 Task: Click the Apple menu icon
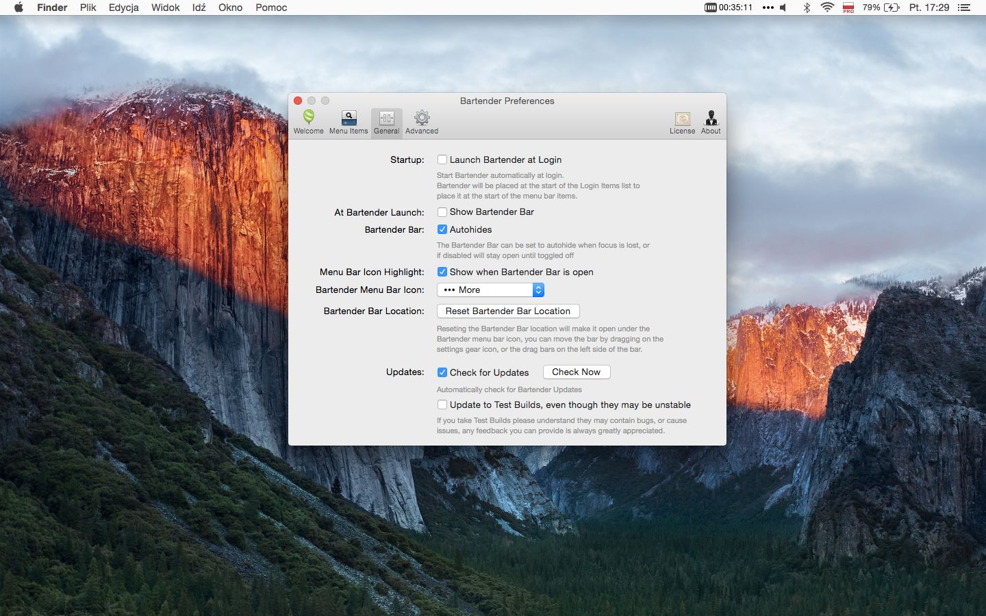(x=18, y=8)
